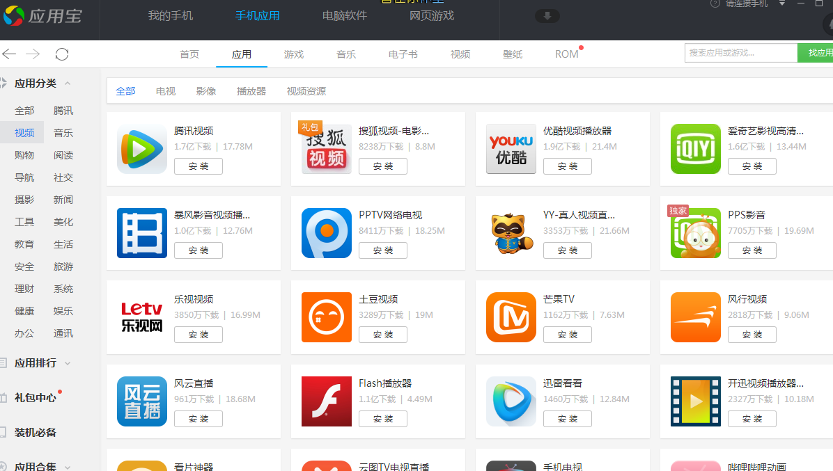Collapse the 应用分类 section
Screen dimensions: 833x471
tap(68, 83)
